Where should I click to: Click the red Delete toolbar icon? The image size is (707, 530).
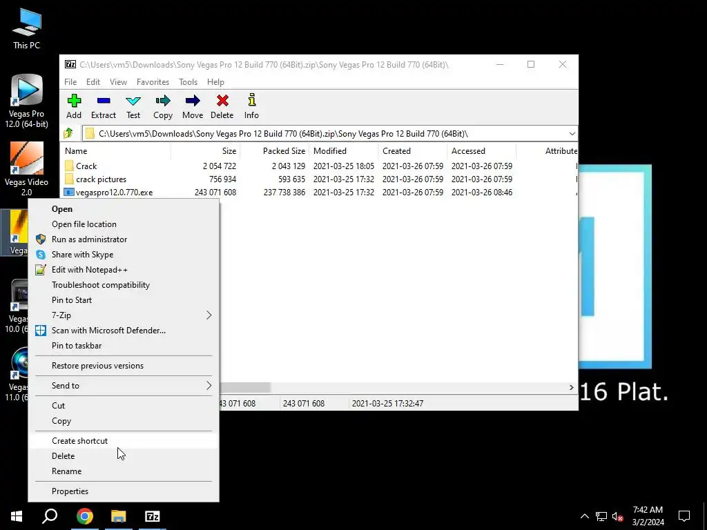[222, 101]
